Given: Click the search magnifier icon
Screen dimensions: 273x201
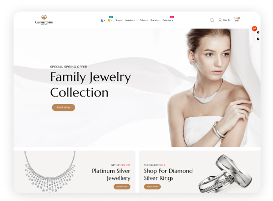Looking at the screenshot, I should click(212, 20).
